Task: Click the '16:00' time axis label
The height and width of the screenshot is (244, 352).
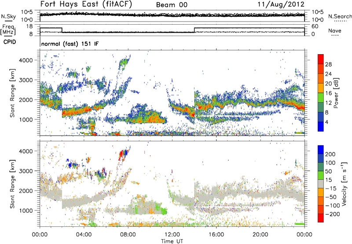Action: 216,235
